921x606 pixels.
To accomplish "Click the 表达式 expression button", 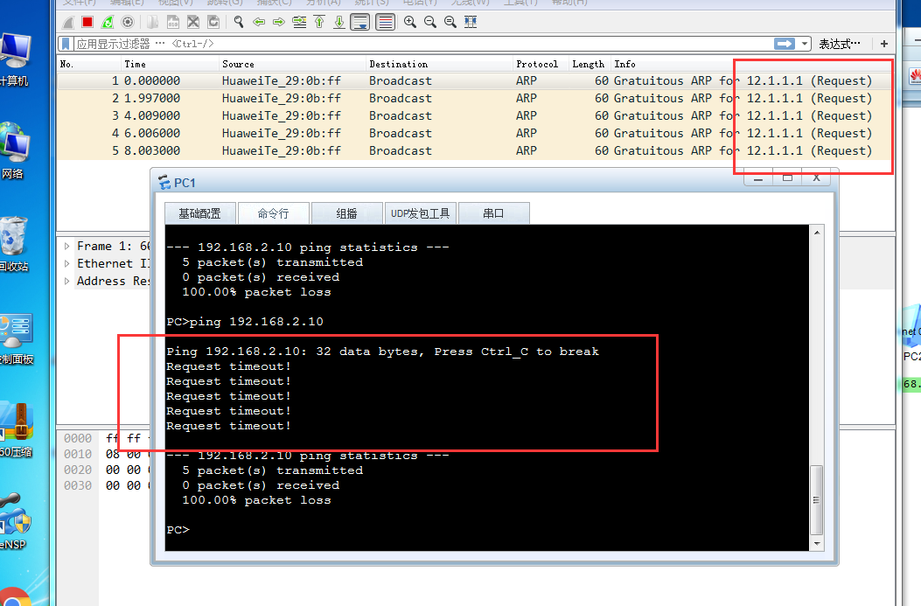I will [x=840, y=44].
